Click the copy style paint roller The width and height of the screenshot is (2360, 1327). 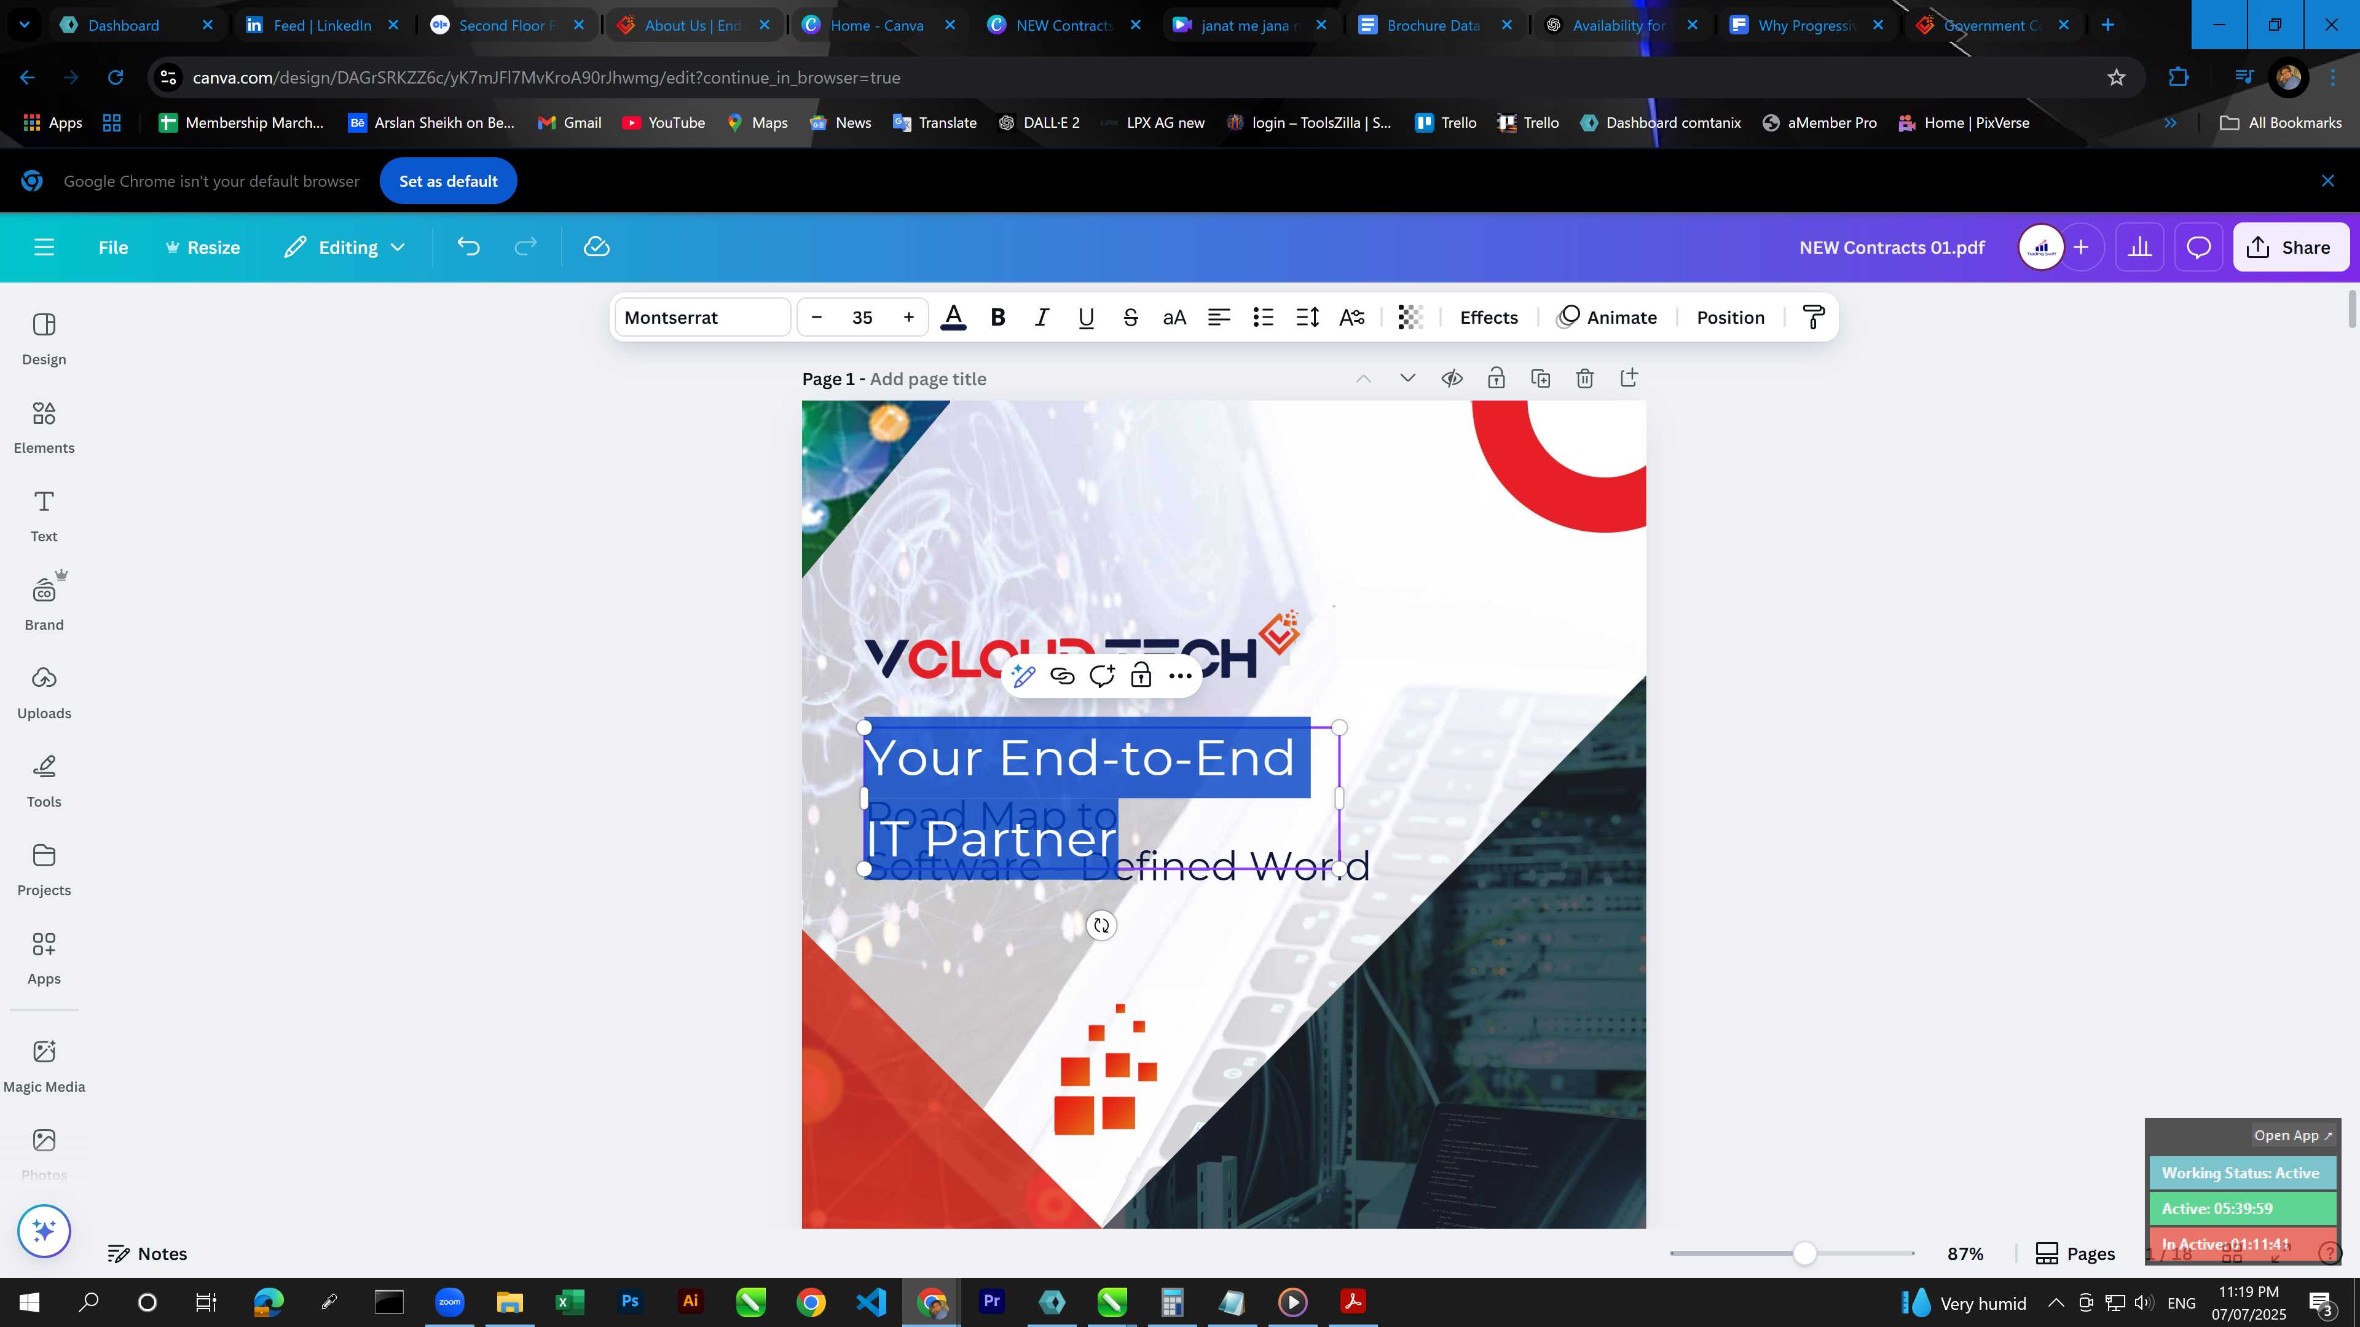pyautogui.click(x=1813, y=318)
